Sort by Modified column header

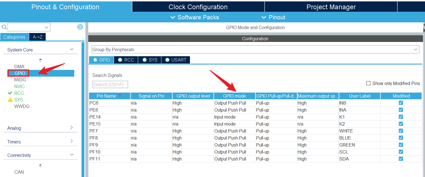click(401, 96)
